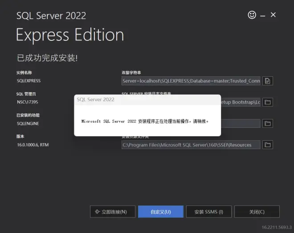This screenshot has width=294, height=233.
Task: Click the SQLENGINE installed feature text
Action: (28, 123)
